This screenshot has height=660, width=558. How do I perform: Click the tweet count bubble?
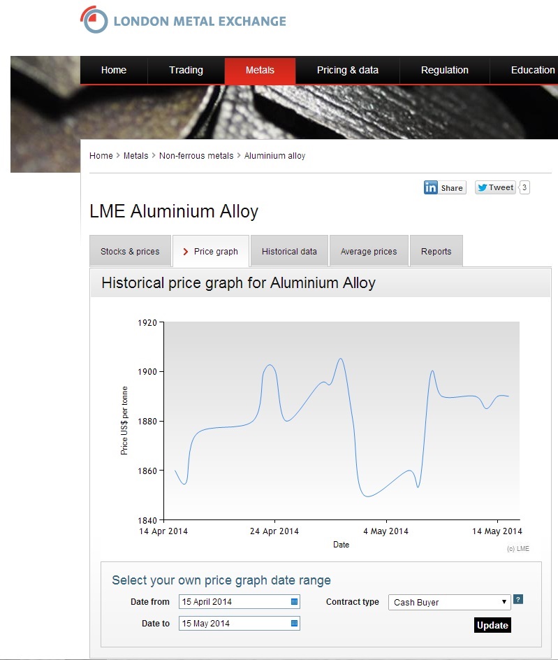click(x=524, y=187)
